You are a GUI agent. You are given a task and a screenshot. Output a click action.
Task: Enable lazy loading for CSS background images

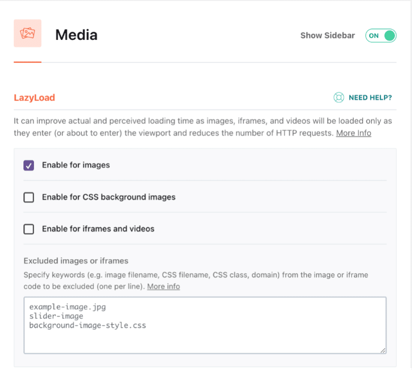tap(28, 197)
